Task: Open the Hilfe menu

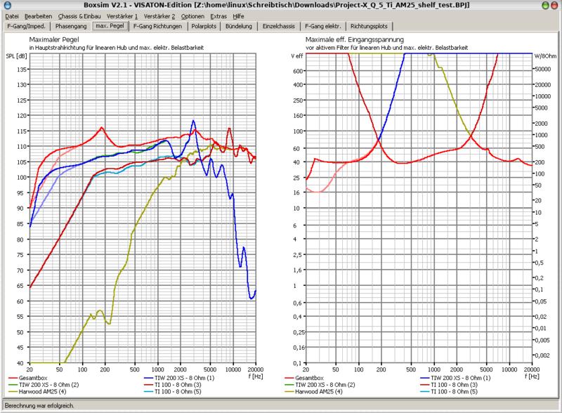Action: point(238,16)
